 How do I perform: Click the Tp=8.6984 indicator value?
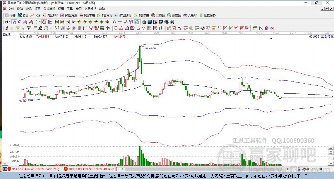coord(43,36)
